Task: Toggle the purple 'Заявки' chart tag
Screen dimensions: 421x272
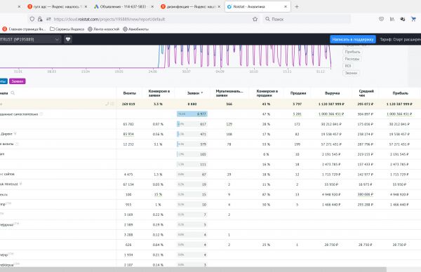Action: click(x=17, y=81)
